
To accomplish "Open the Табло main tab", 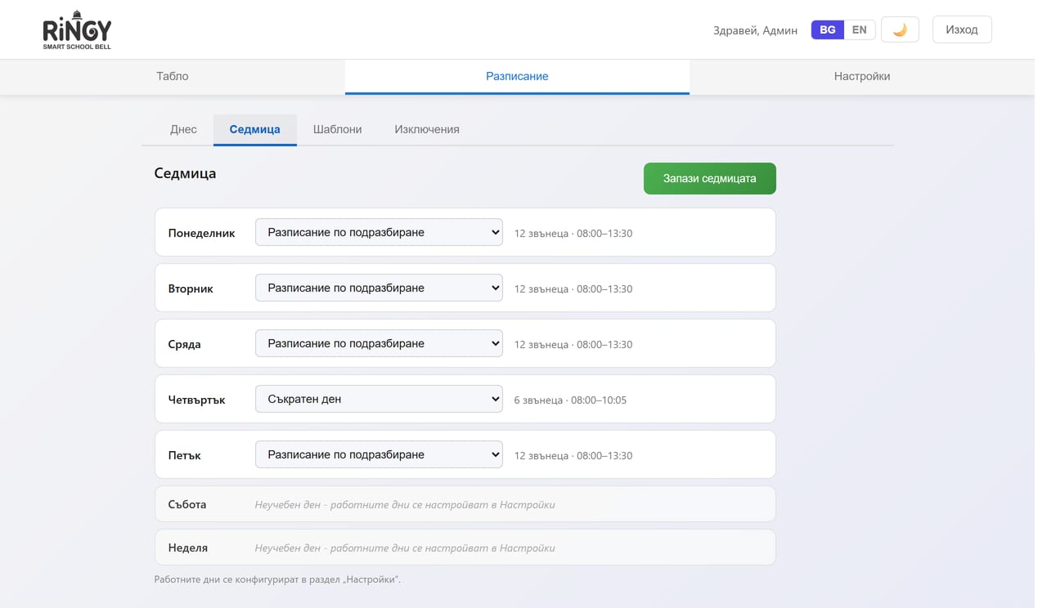I will coord(173,76).
